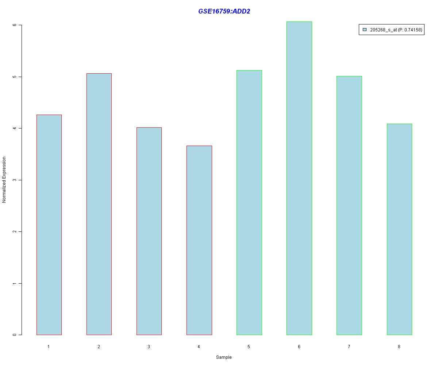
Task: Click y-axis tick label 5
Action: (15, 77)
